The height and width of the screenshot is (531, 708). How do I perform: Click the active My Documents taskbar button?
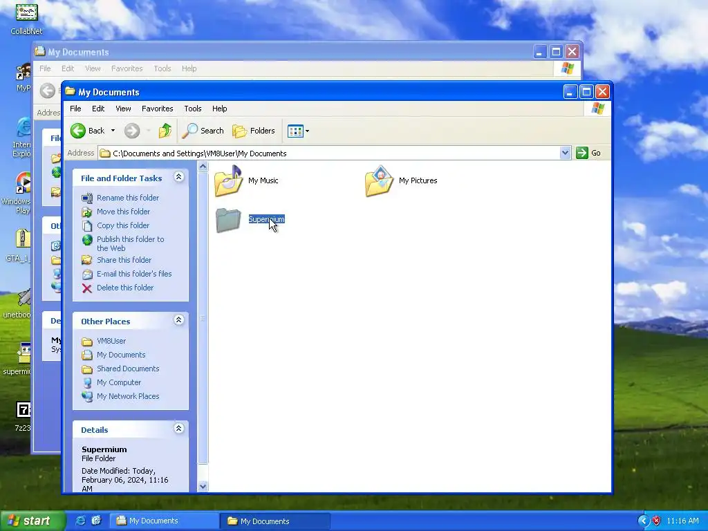(x=275, y=521)
